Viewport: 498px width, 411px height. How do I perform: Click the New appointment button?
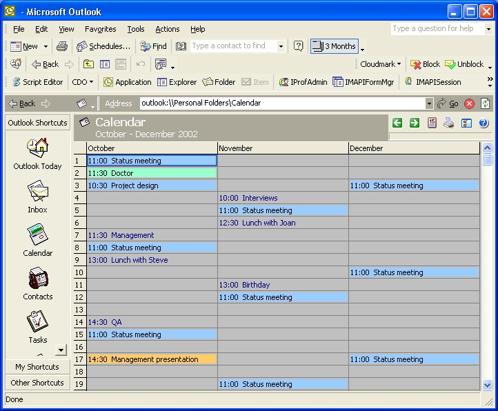[24, 46]
